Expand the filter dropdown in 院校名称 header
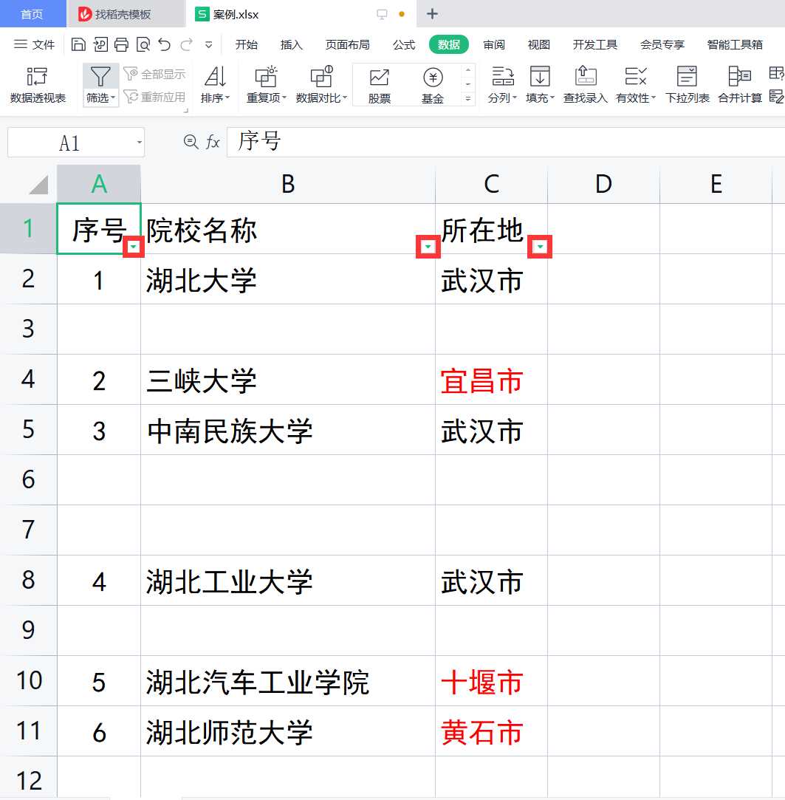Viewport: 785px width, 800px height. [428, 247]
